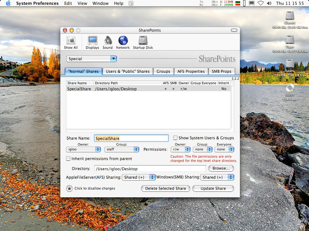This screenshot has width=309, height=231.
Task: Open the Displays preference pane
Action: pyautogui.click(x=92, y=43)
